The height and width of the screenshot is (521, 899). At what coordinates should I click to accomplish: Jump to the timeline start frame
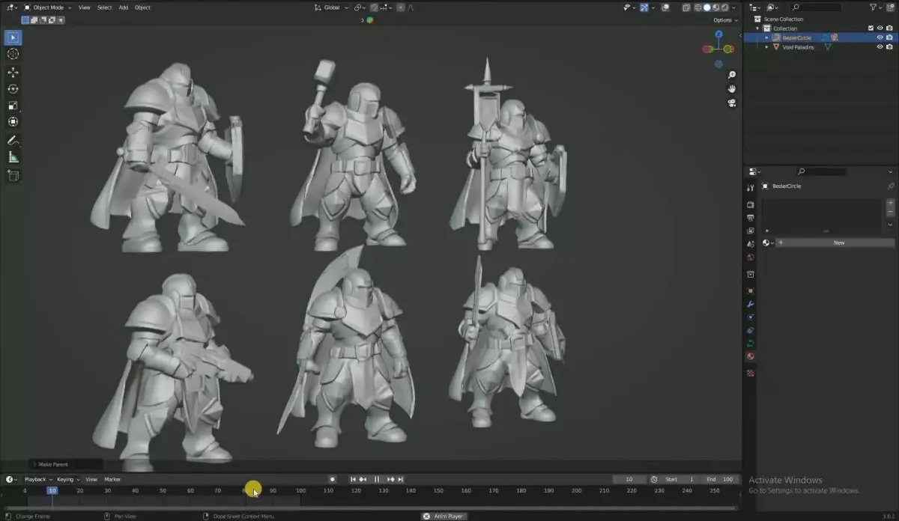354,479
